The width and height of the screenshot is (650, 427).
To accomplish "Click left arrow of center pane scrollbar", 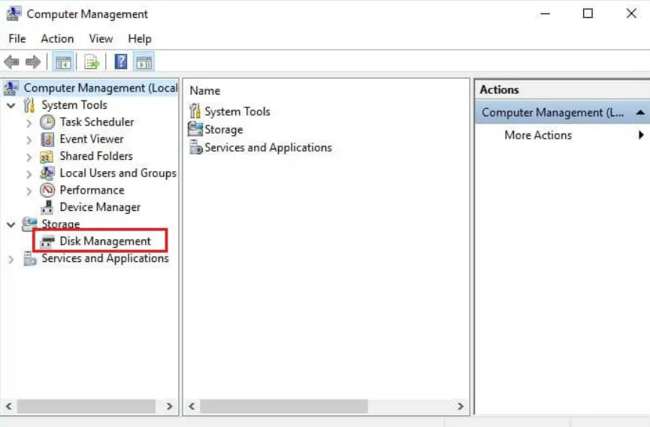I will pyautogui.click(x=192, y=406).
